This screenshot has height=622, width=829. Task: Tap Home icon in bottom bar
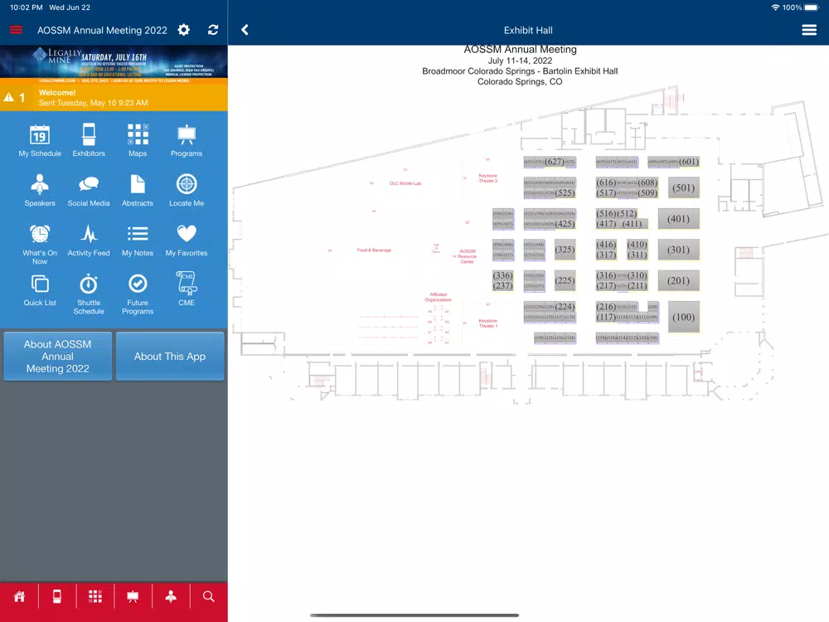click(20, 596)
